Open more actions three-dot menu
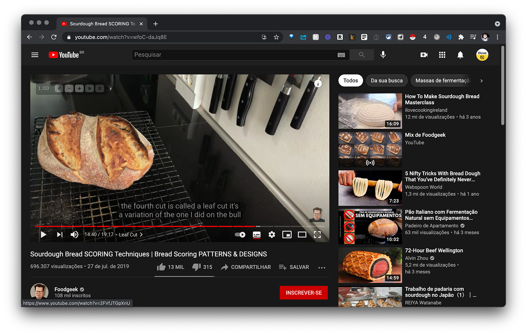Image resolution: width=527 pixels, height=335 pixels. [322, 267]
